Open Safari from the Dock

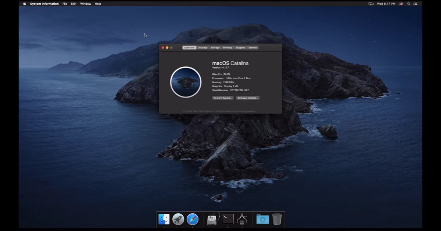193,219
